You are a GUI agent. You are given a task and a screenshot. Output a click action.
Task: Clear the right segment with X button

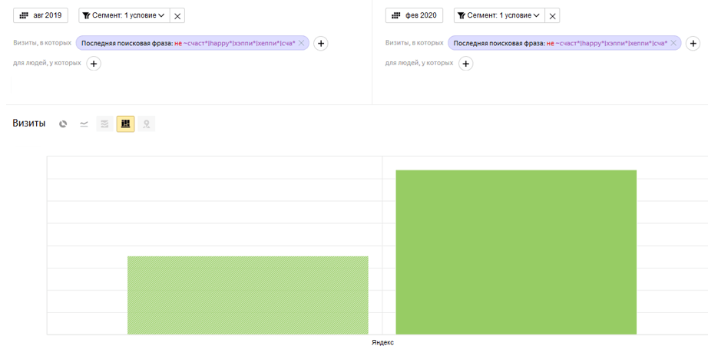coord(552,16)
